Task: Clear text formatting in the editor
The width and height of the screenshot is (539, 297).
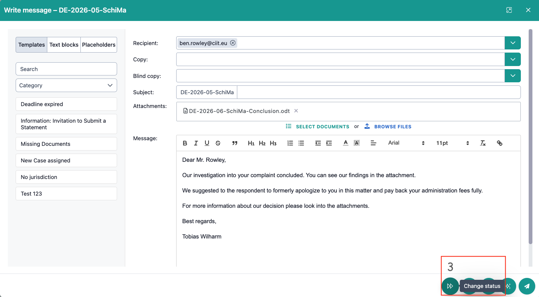Action: tap(483, 143)
